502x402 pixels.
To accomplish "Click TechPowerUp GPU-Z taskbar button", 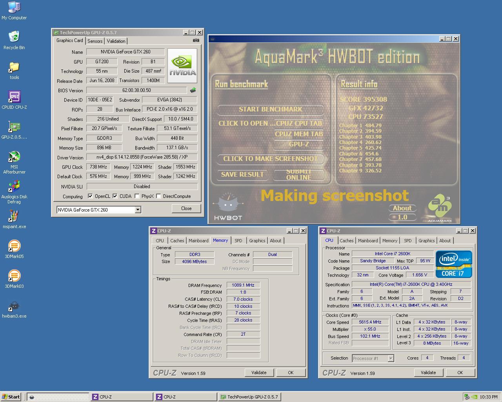I will point(249,397).
